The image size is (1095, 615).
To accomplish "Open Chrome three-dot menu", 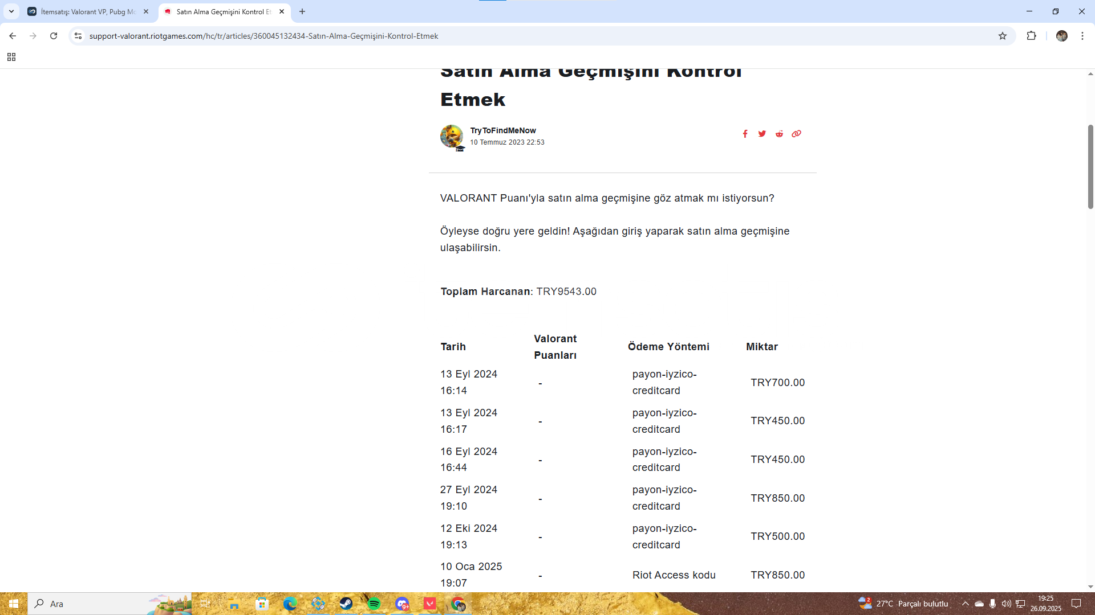I will pyautogui.click(x=1082, y=36).
